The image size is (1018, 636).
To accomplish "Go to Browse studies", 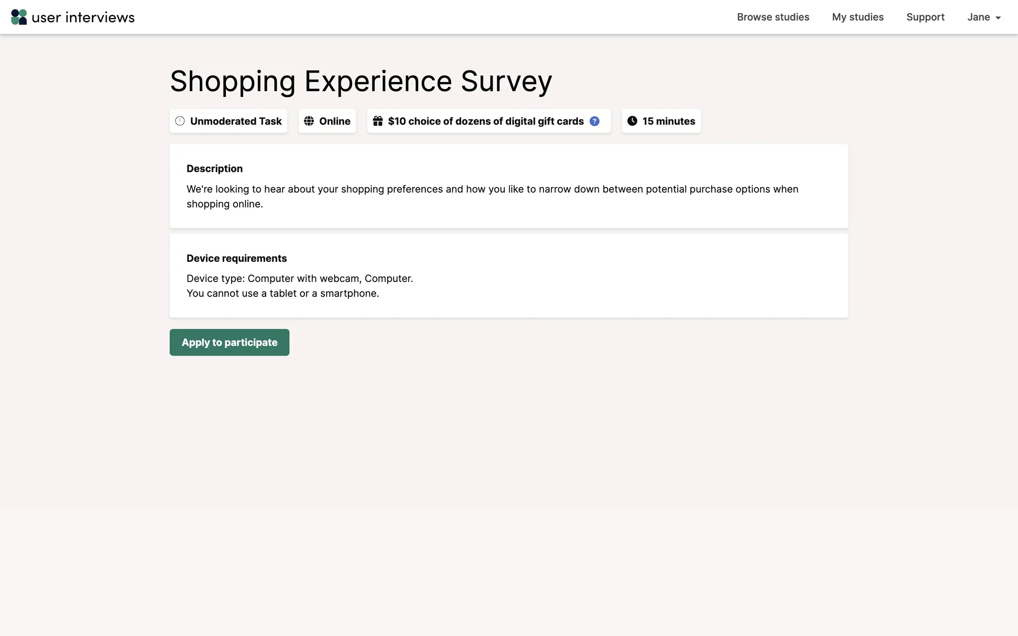I will (x=773, y=17).
